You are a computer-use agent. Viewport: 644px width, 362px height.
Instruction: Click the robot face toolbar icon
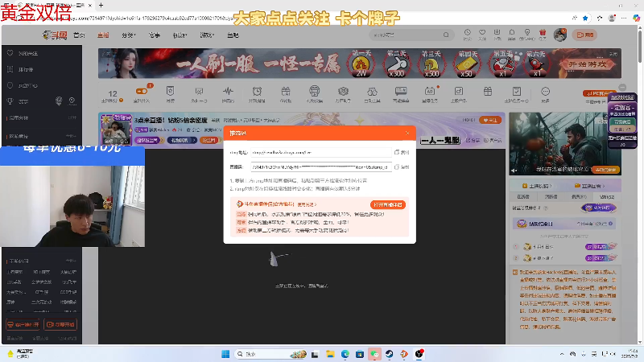314,91
